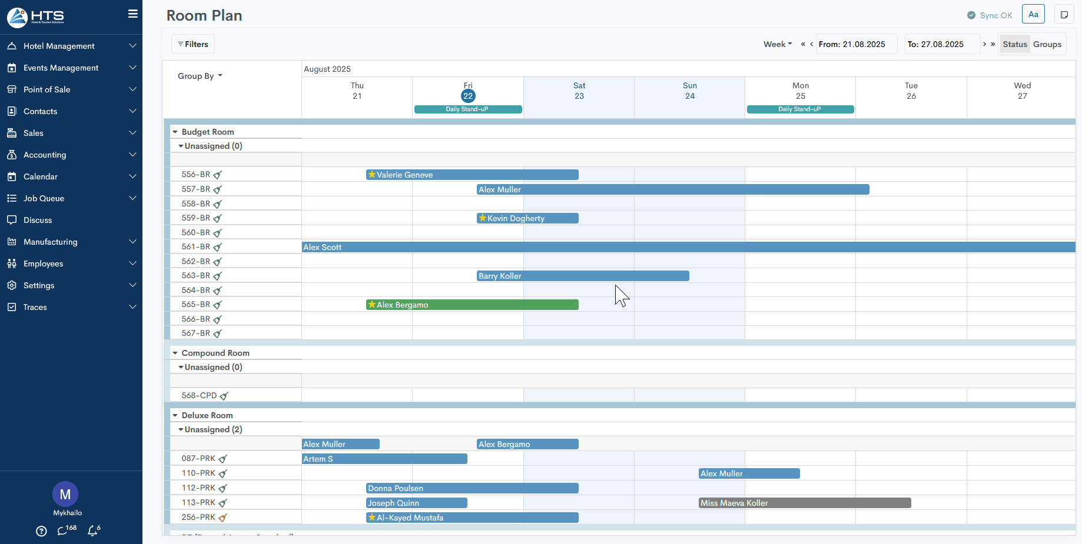Open the notifications bell icon
Image resolution: width=1082 pixels, height=544 pixels.
click(92, 530)
